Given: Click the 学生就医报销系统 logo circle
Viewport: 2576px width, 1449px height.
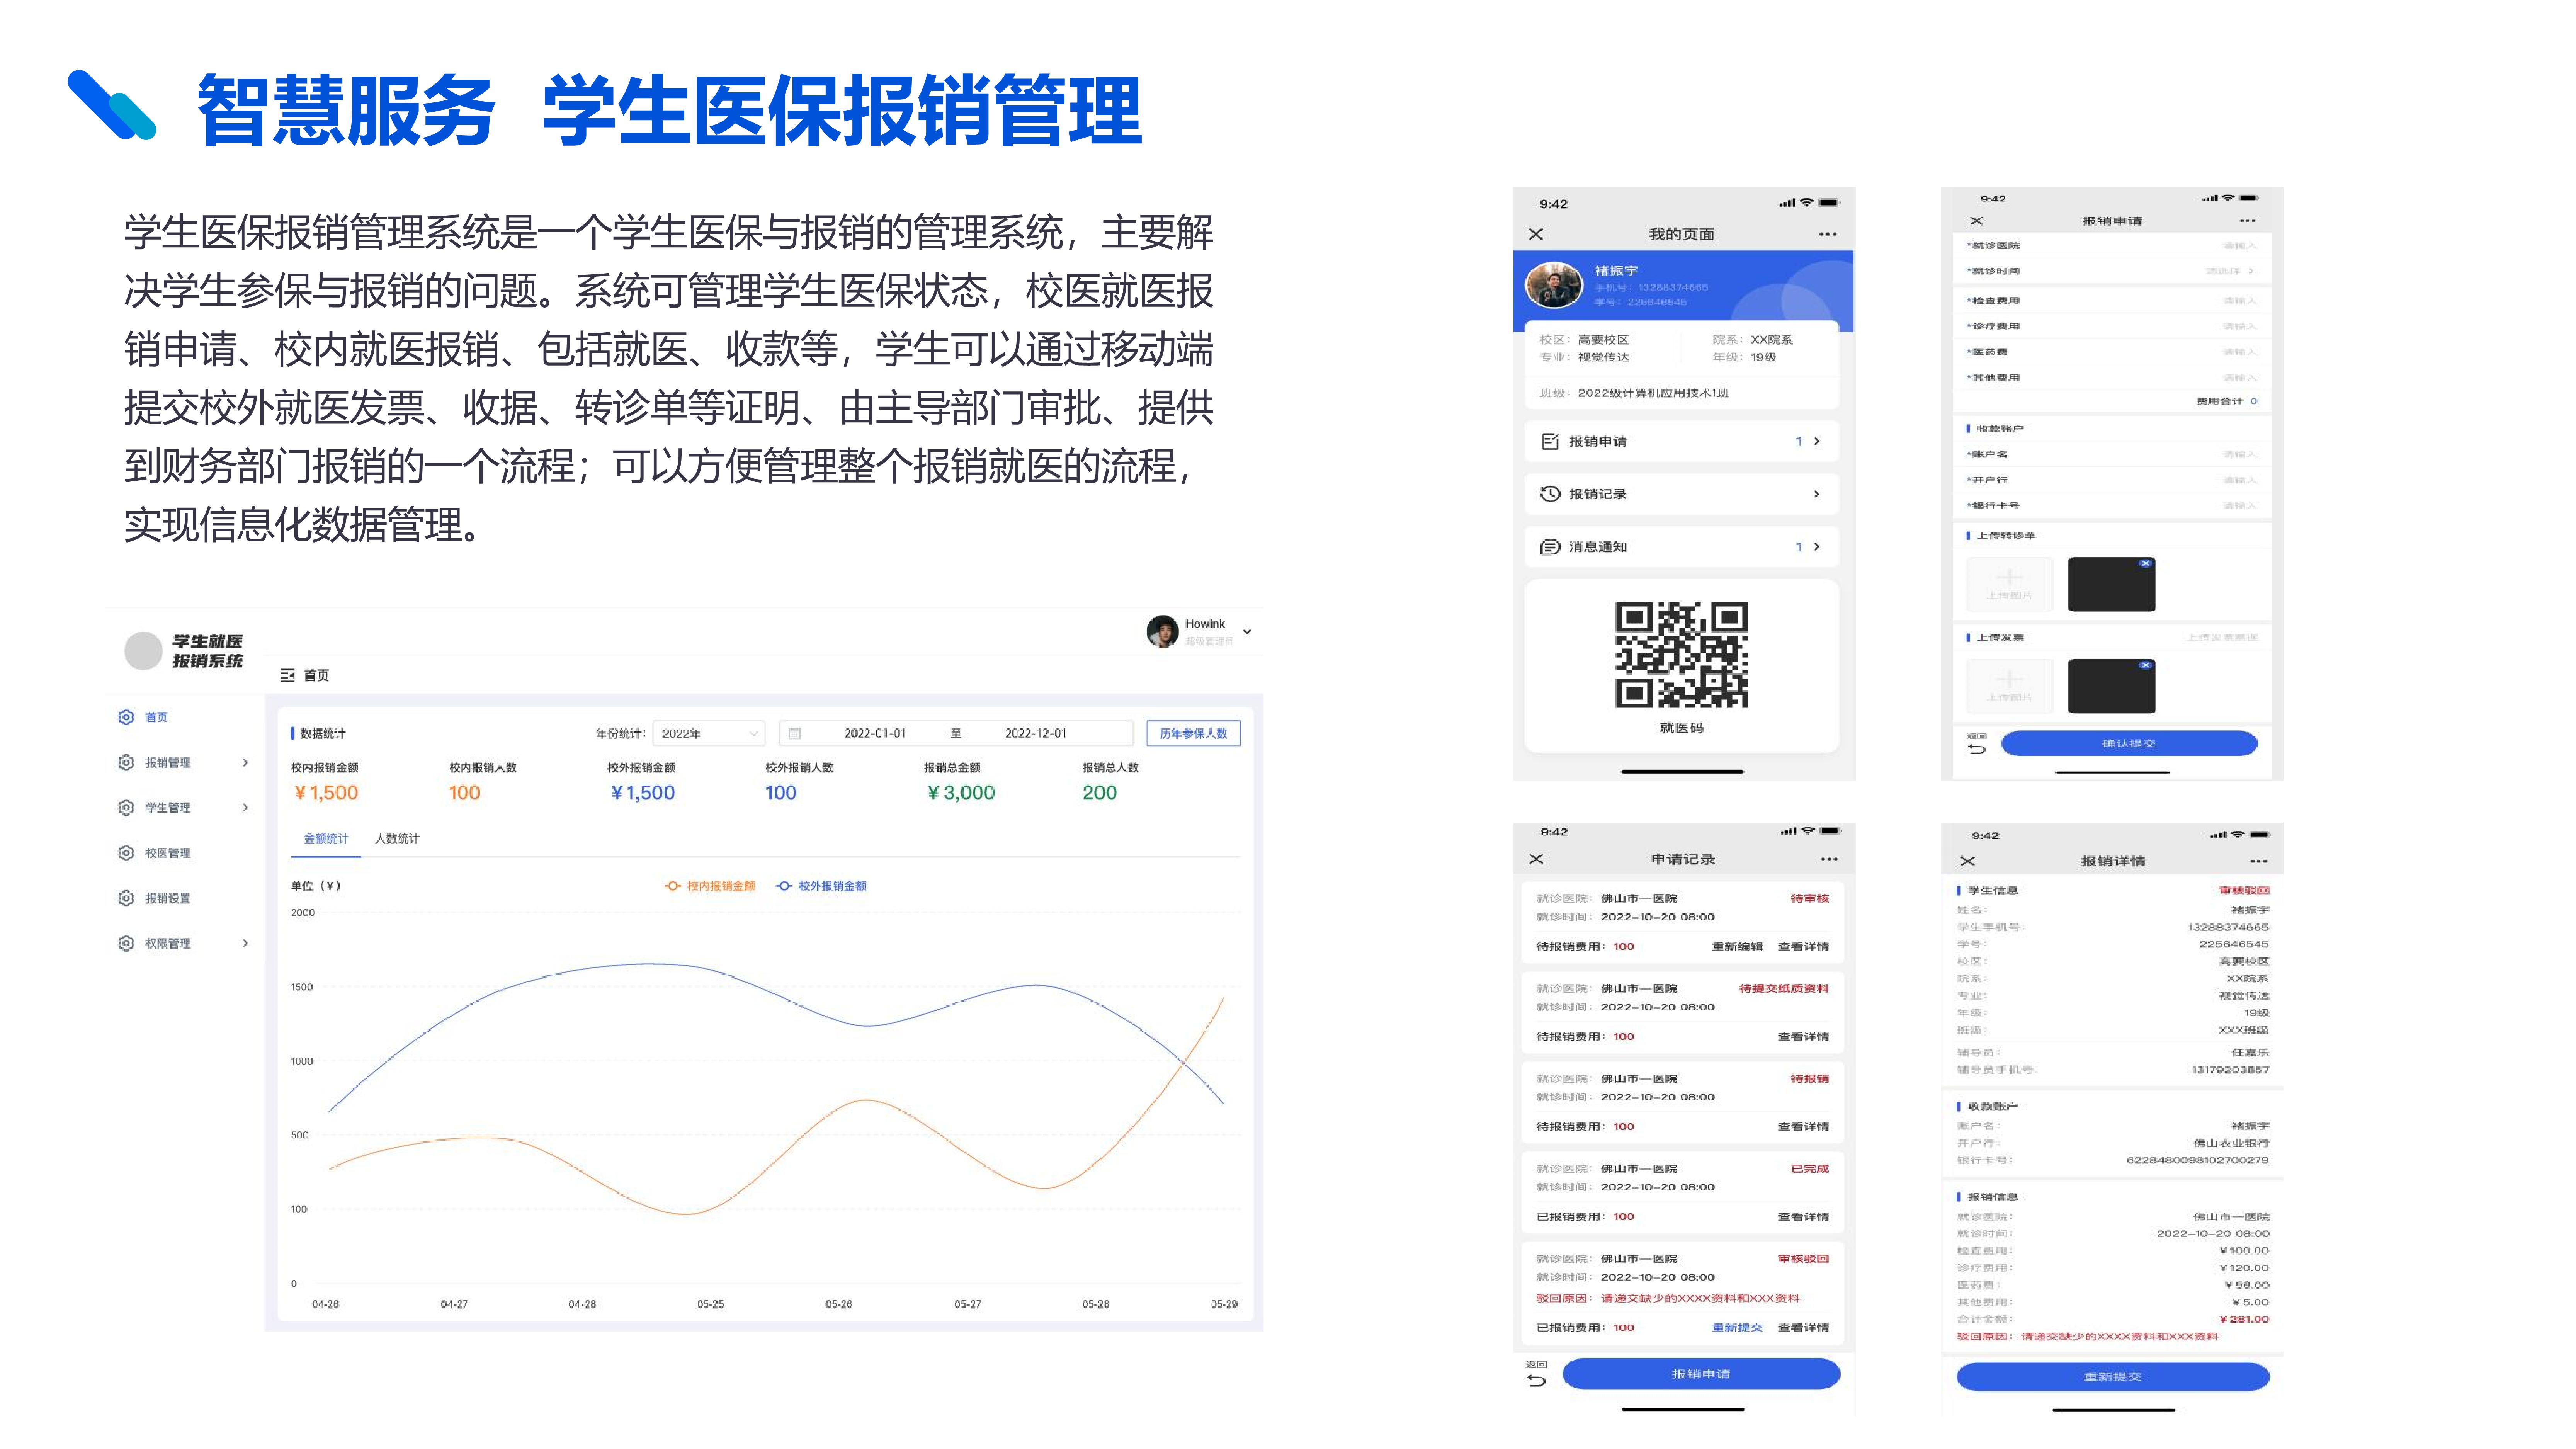Looking at the screenshot, I should click(x=143, y=651).
